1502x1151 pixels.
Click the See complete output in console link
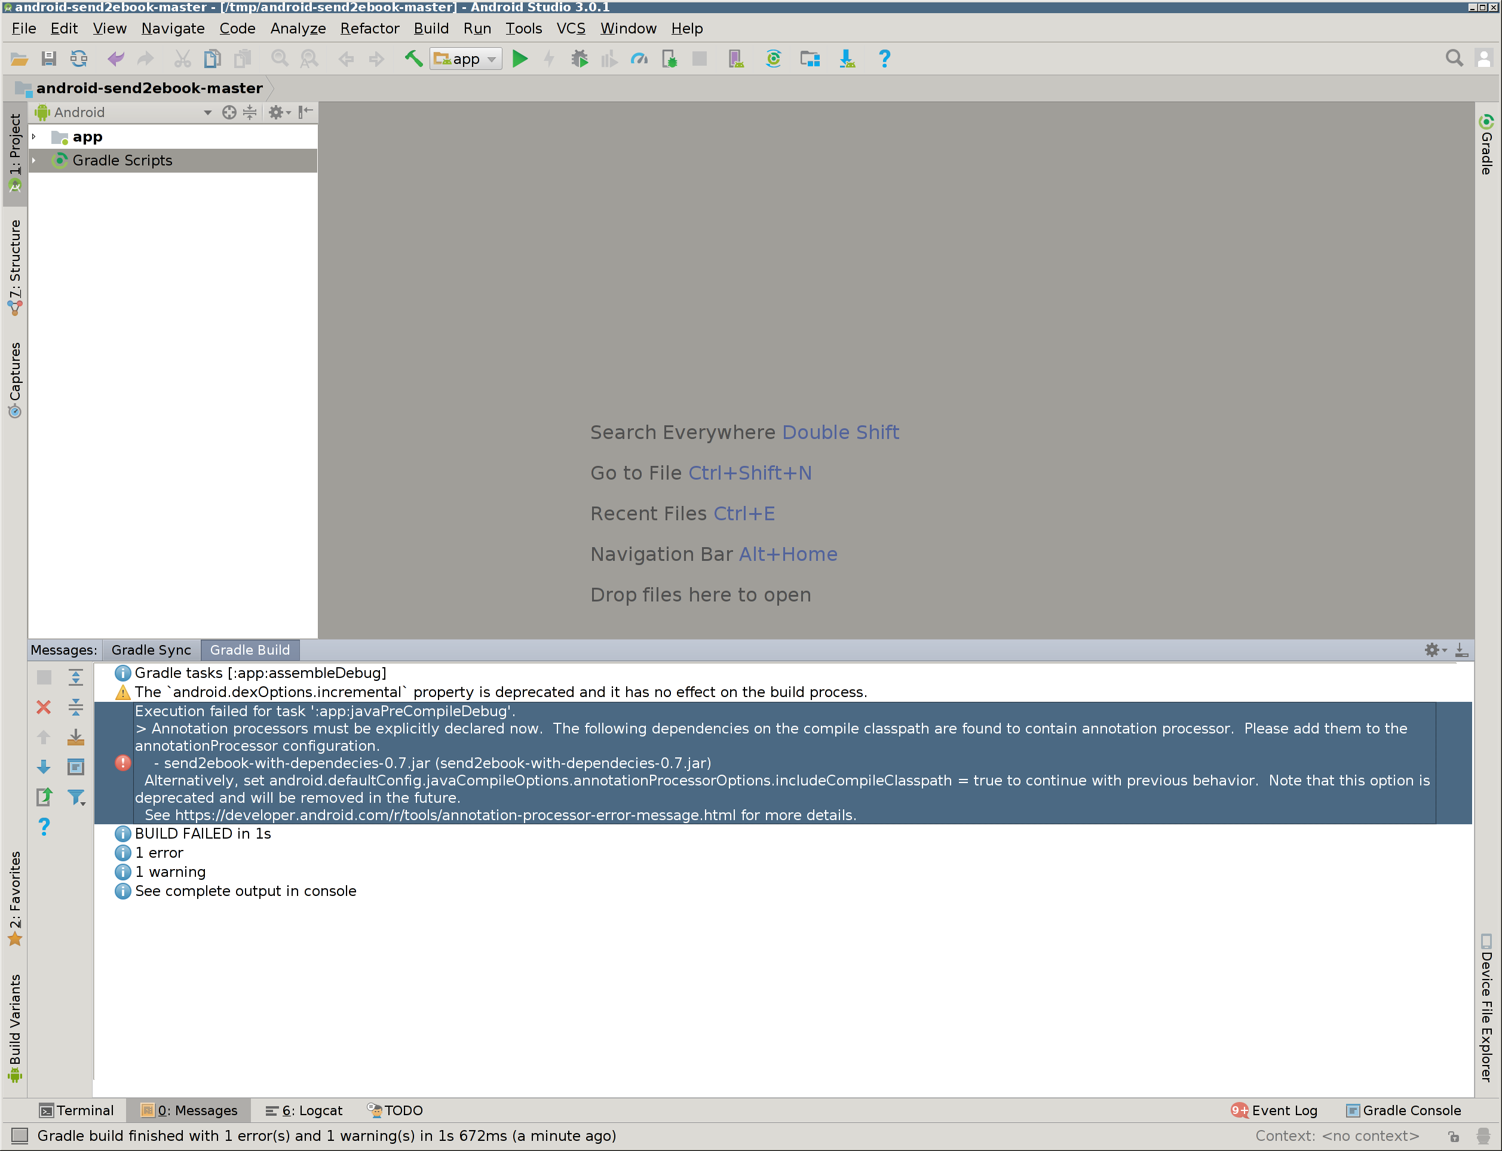(246, 891)
